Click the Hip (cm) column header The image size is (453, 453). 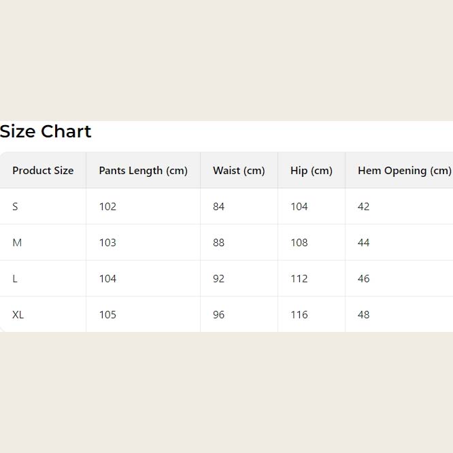click(x=312, y=171)
